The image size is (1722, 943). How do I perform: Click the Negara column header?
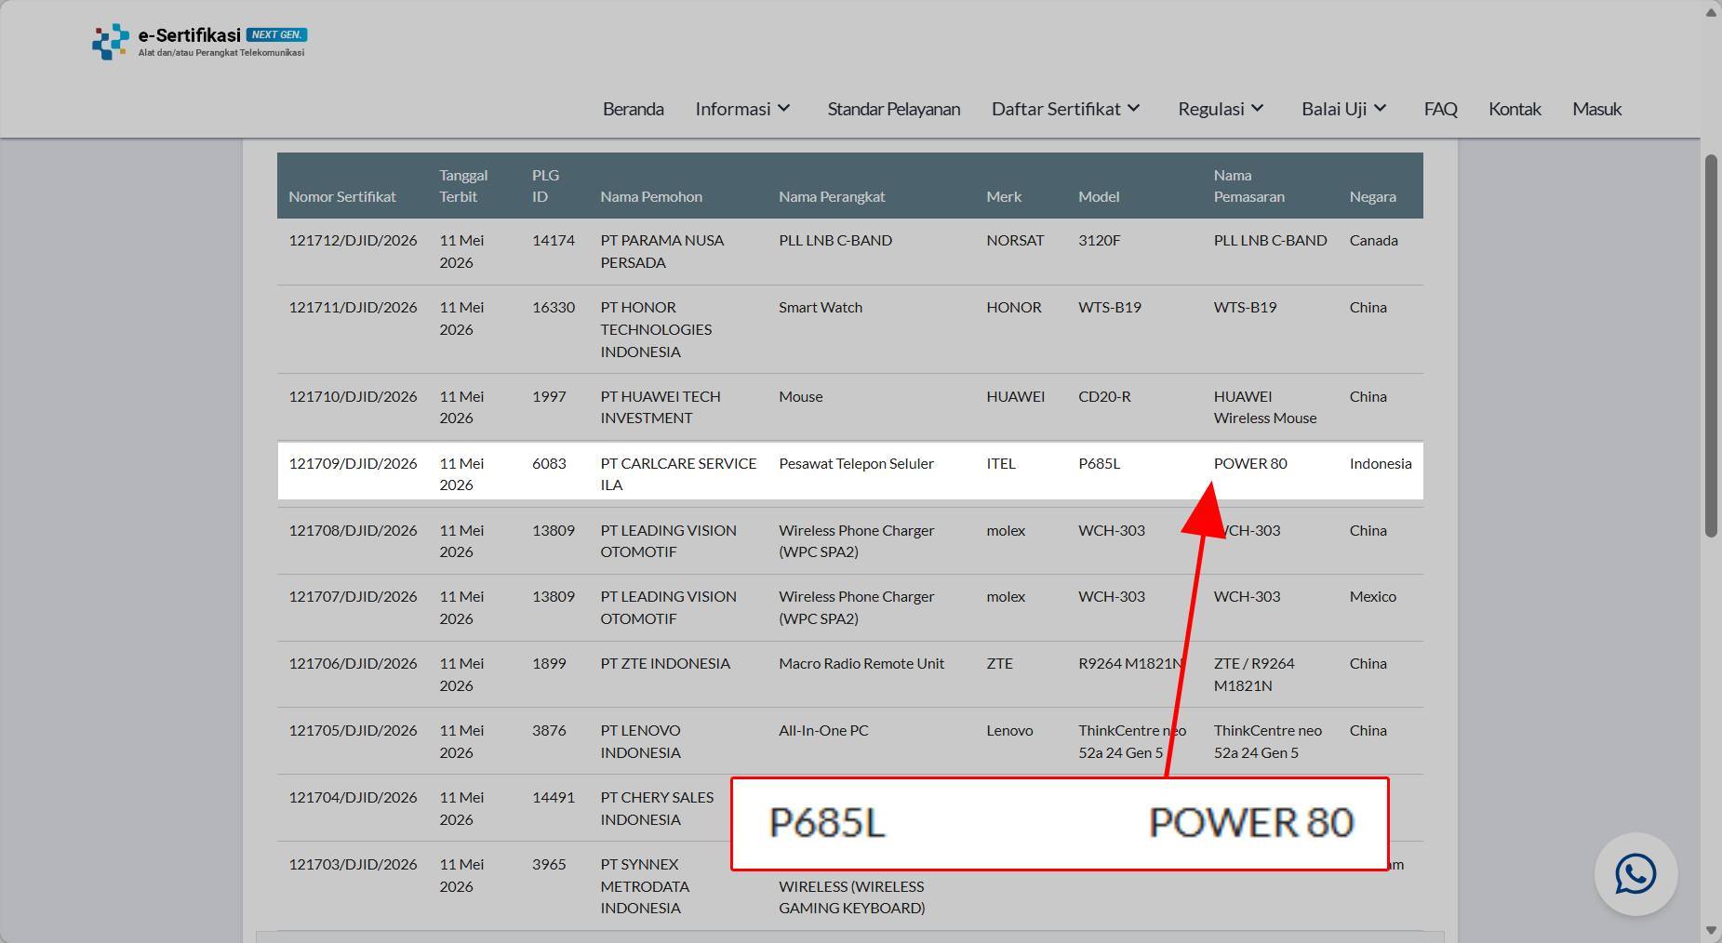1372,196
